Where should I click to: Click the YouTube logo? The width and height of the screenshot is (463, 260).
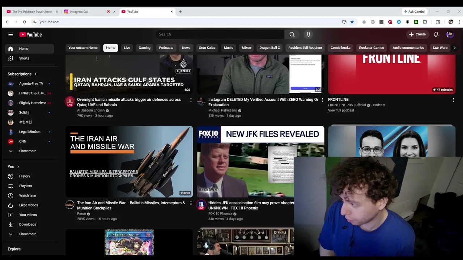point(31,34)
